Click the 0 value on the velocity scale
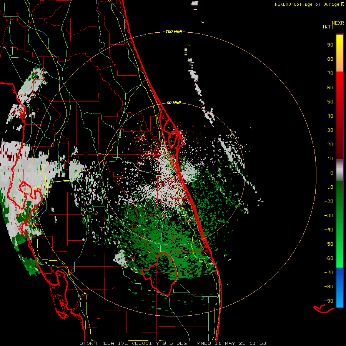The height and width of the screenshot is (346, 346). (332, 173)
